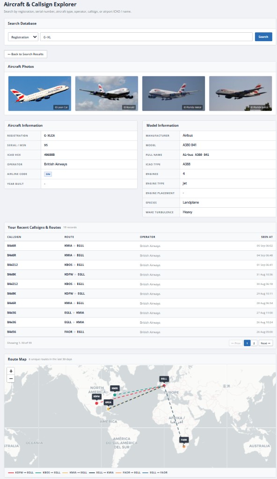Toggle the EGLL → FAOR legend entry
The image size is (277, 479).
click(x=155, y=472)
